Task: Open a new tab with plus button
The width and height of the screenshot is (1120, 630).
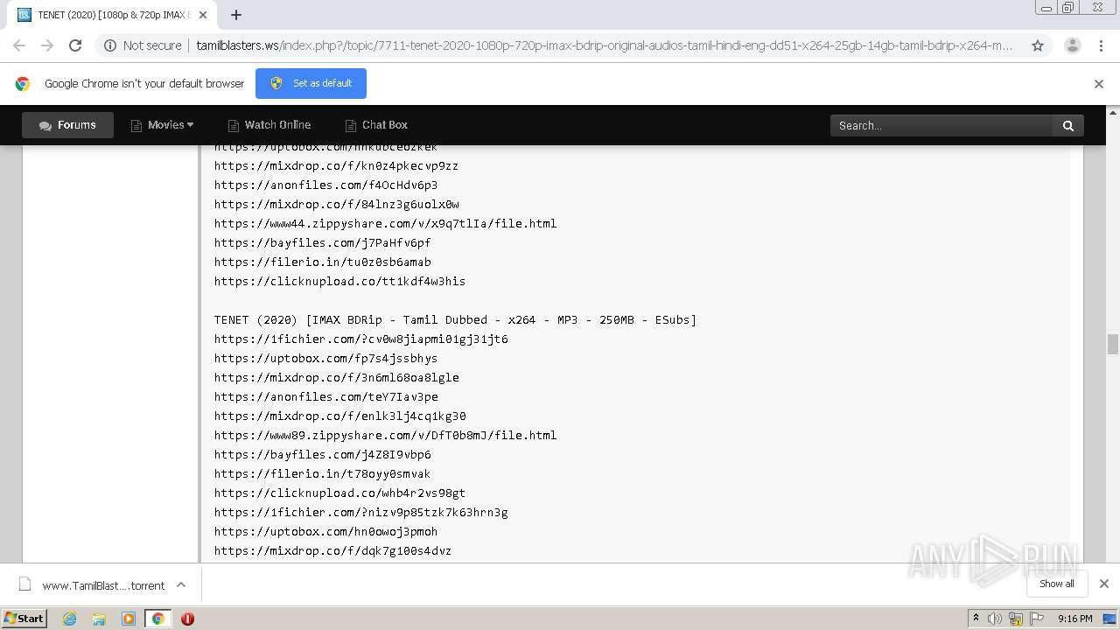Action: [x=236, y=15]
